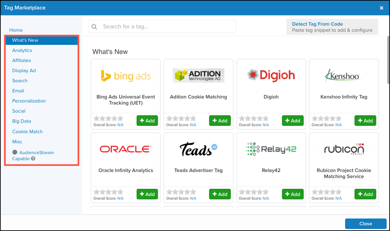Close the Tag Marketplace with X icon
This screenshot has height=231, width=390.
tap(381, 8)
